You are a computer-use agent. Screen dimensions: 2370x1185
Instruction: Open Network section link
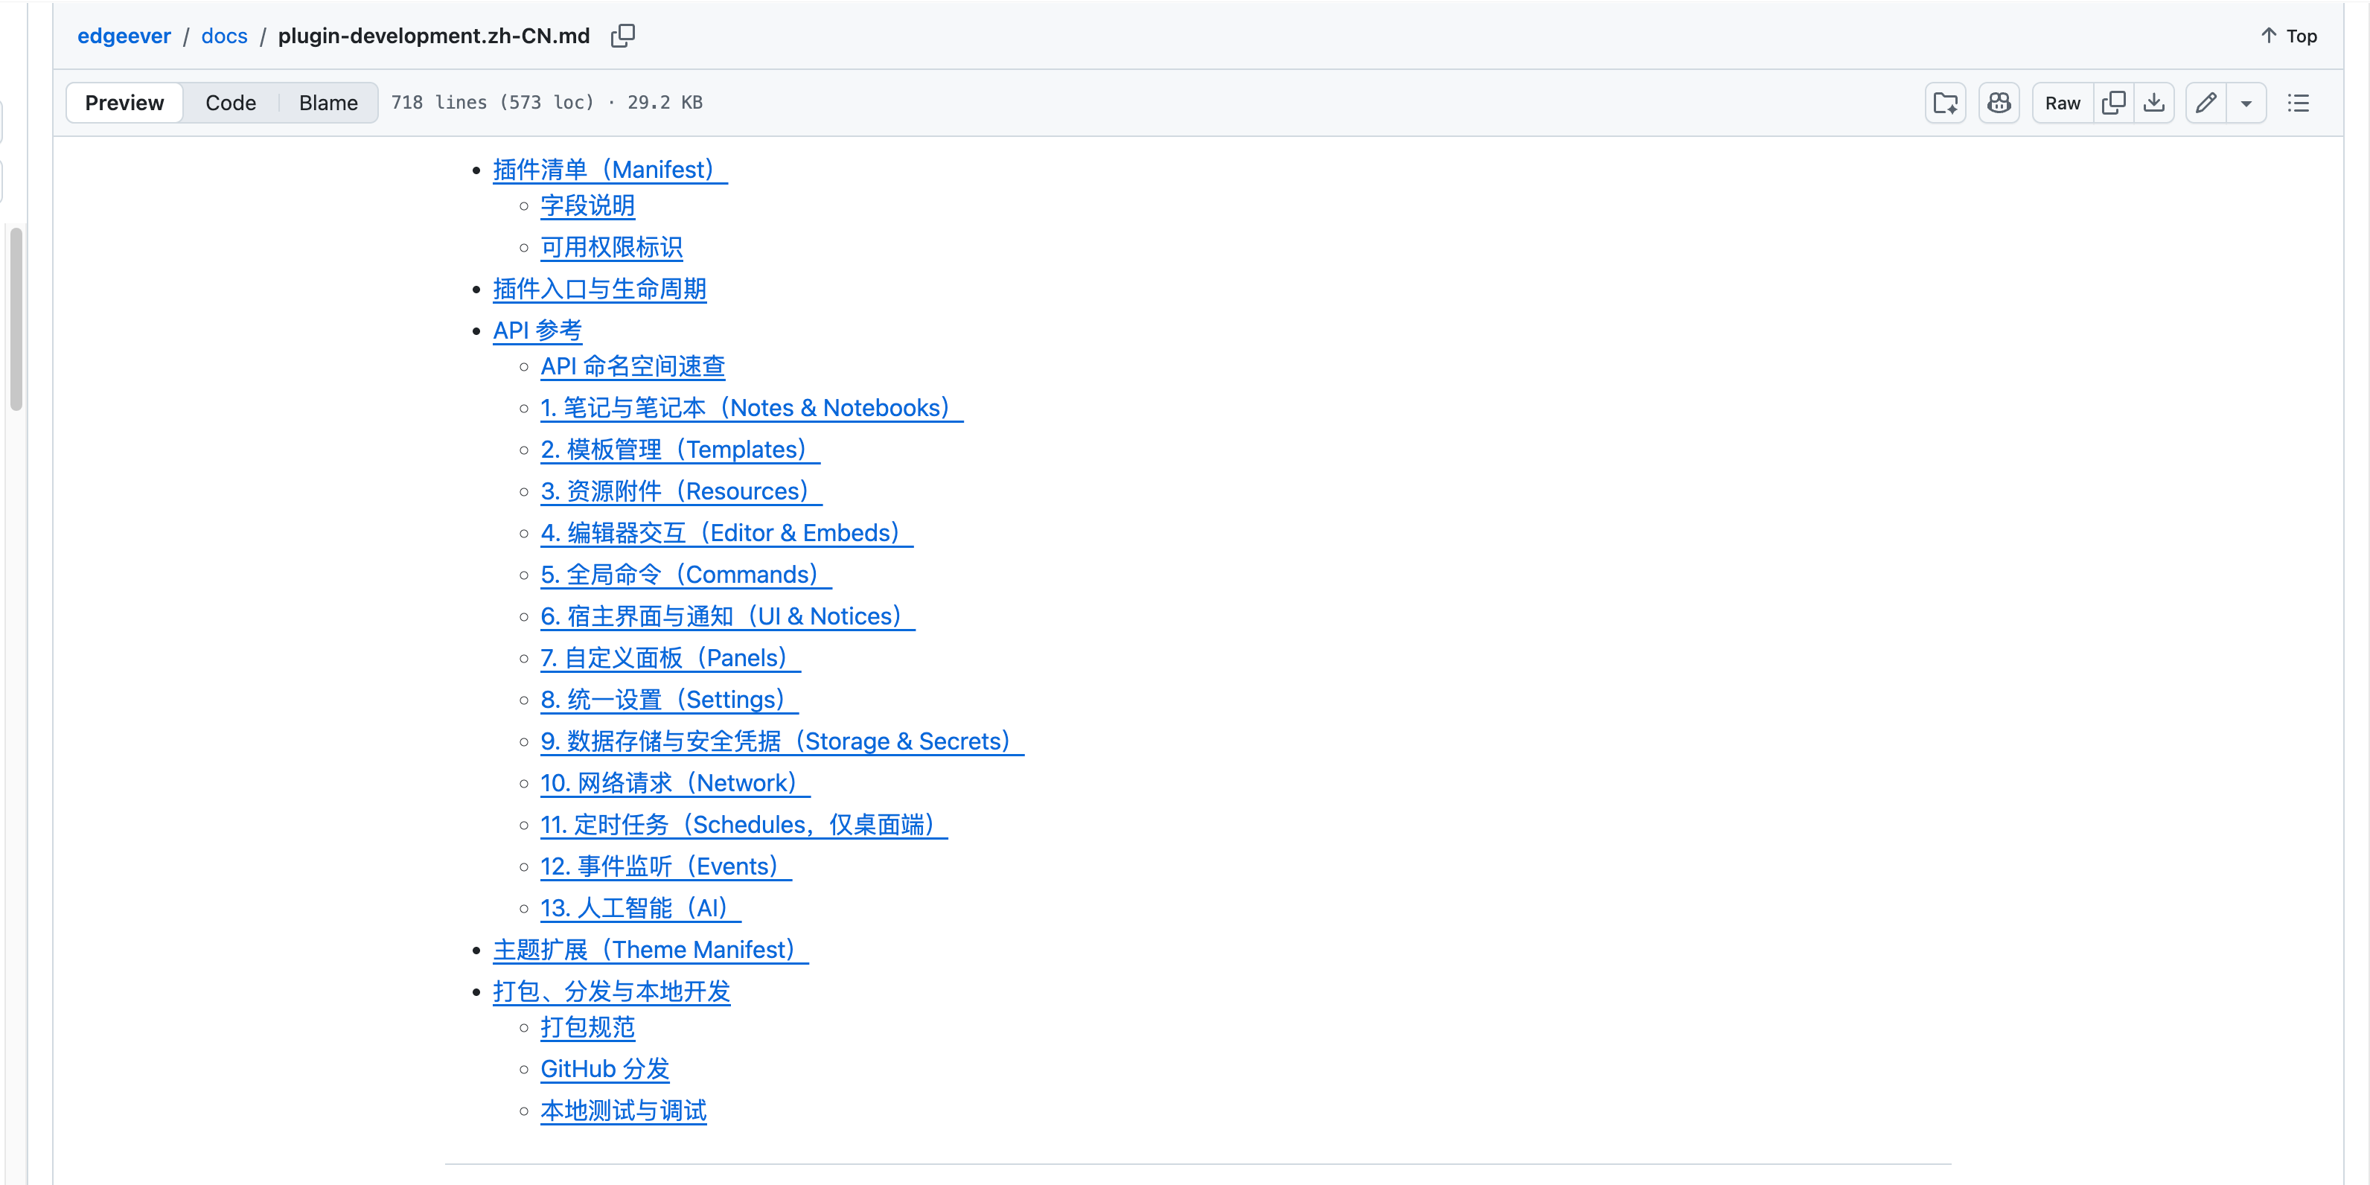tap(675, 783)
